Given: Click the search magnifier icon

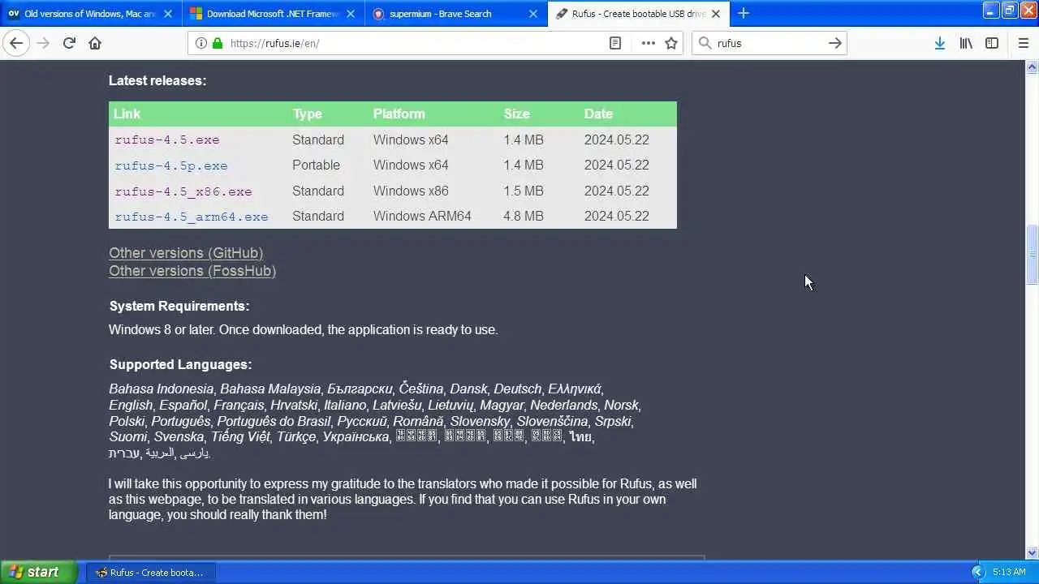Looking at the screenshot, I should pos(705,43).
